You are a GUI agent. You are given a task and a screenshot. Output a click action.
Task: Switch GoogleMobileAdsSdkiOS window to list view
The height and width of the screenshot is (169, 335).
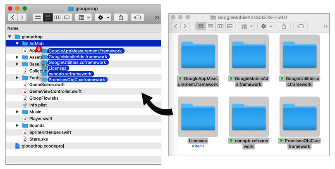click(211, 26)
